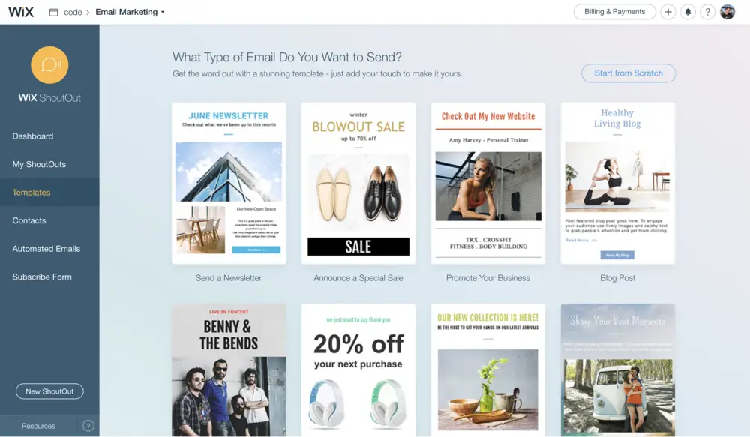Click the site window icon beside code

click(53, 13)
